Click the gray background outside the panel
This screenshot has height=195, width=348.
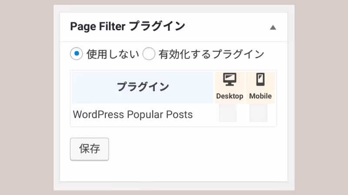26,97
